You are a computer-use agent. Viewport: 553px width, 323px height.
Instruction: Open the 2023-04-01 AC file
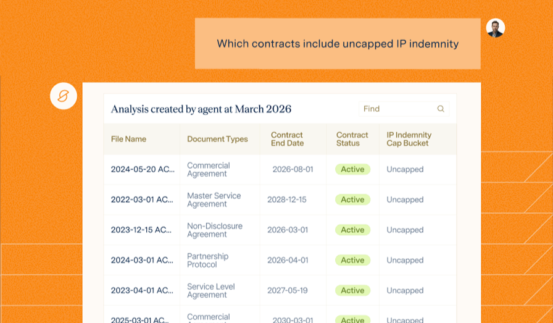(142, 290)
